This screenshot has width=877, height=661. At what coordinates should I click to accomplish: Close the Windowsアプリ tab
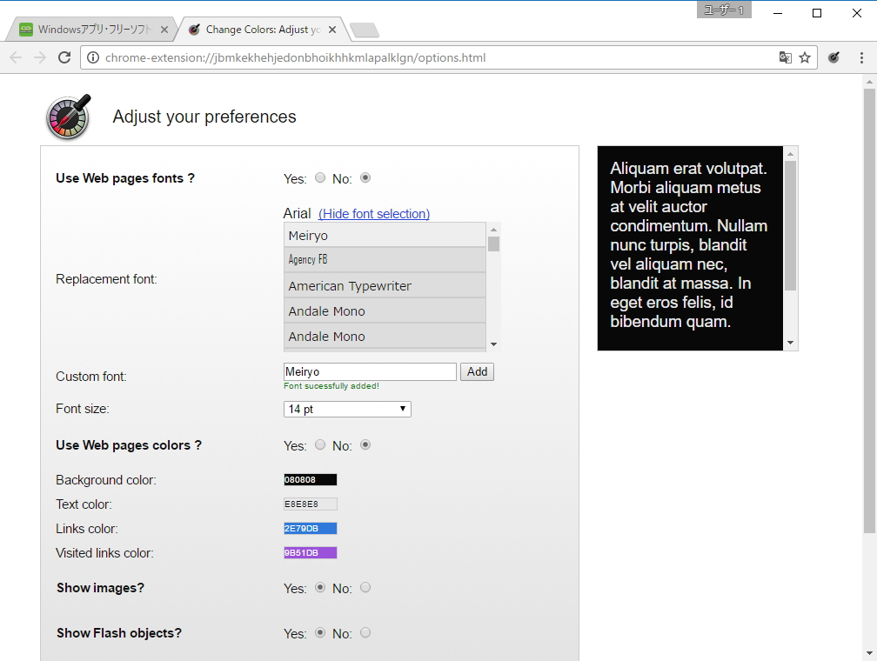pos(164,30)
